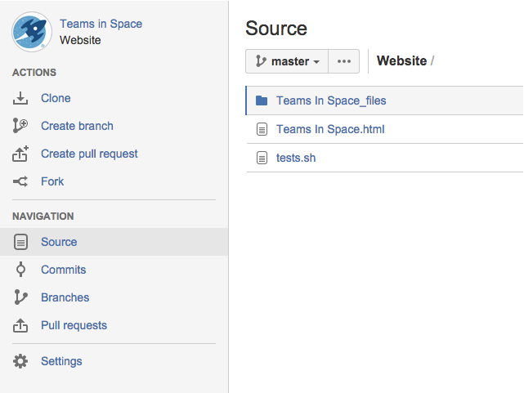The height and width of the screenshot is (393, 524).
Task: Open the master branch dropdown
Action: click(x=287, y=61)
